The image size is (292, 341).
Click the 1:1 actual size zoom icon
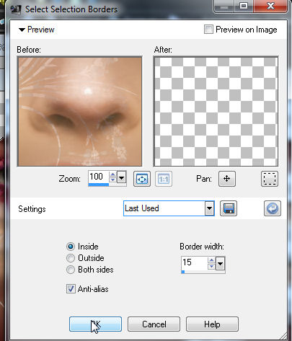pos(164,179)
